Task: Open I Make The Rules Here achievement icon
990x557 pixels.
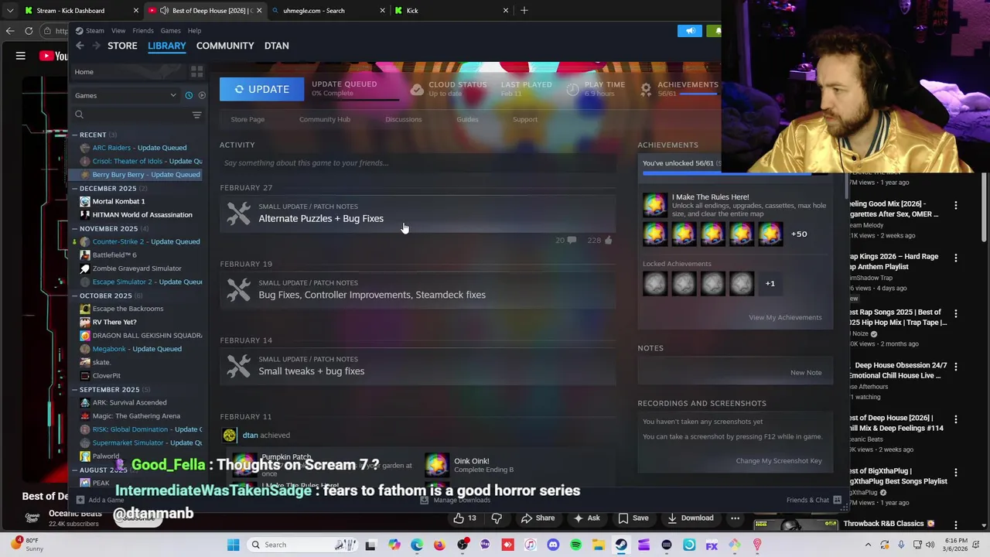Action: [654, 205]
